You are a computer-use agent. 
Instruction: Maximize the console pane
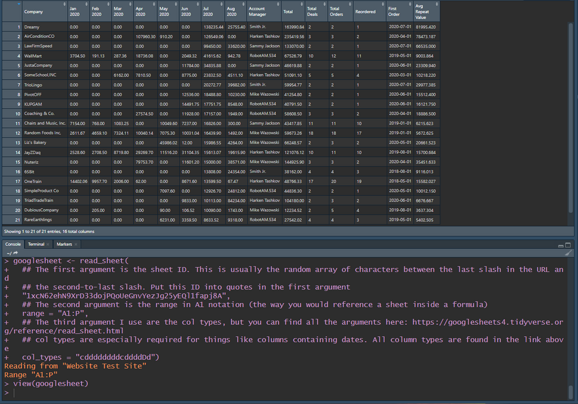(x=568, y=245)
